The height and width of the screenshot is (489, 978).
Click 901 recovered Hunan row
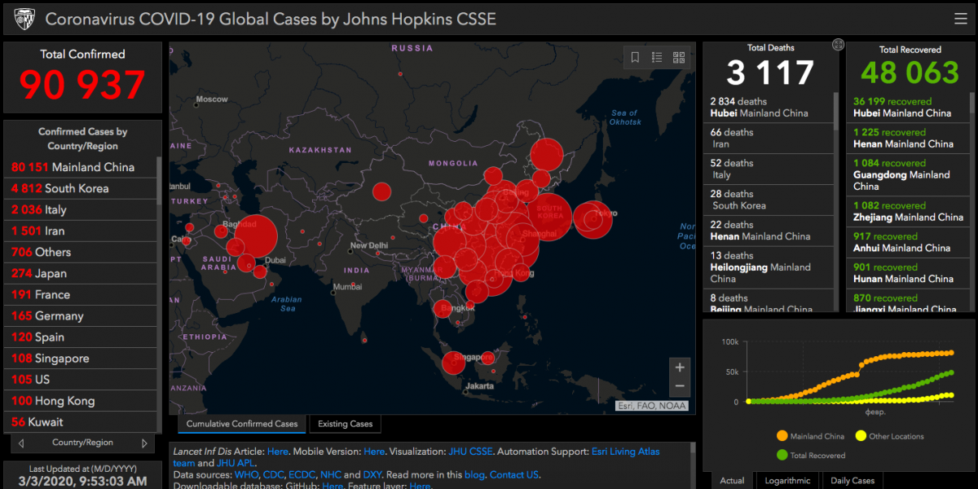[910, 274]
